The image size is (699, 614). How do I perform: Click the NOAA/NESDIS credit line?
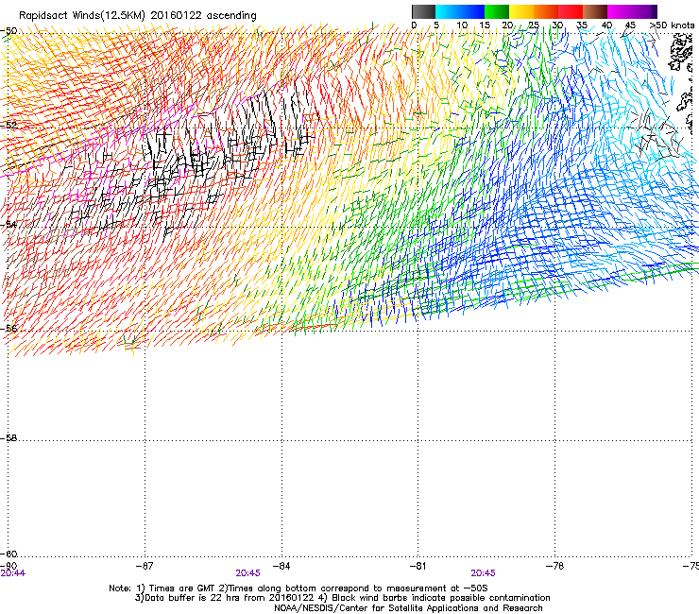click(x=408, y=608)
